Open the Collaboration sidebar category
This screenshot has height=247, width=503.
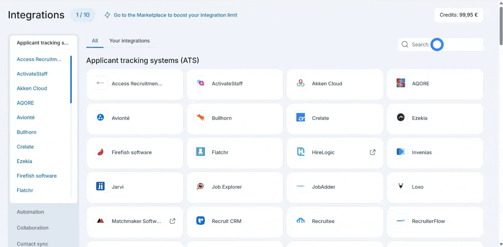[33, 228]
